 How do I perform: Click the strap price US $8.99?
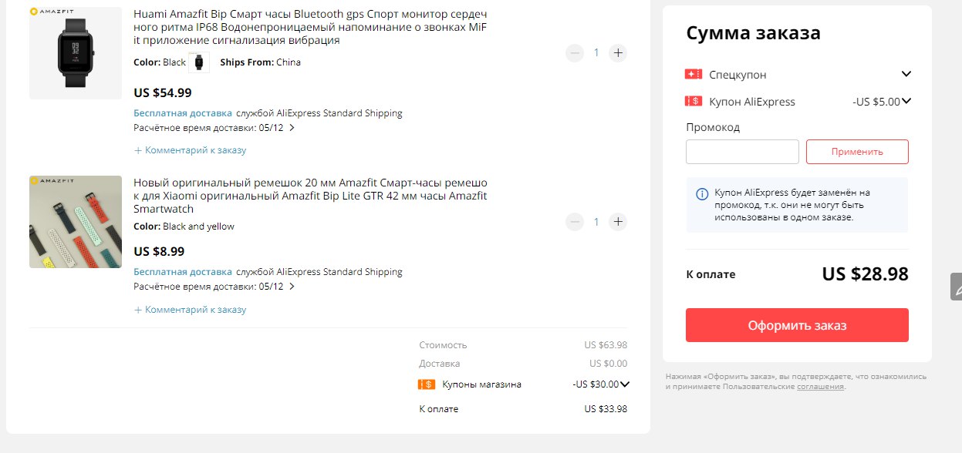coord(159,251)
